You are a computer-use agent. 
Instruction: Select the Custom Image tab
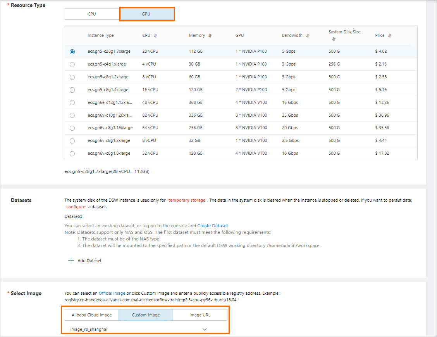coord(146,315)
